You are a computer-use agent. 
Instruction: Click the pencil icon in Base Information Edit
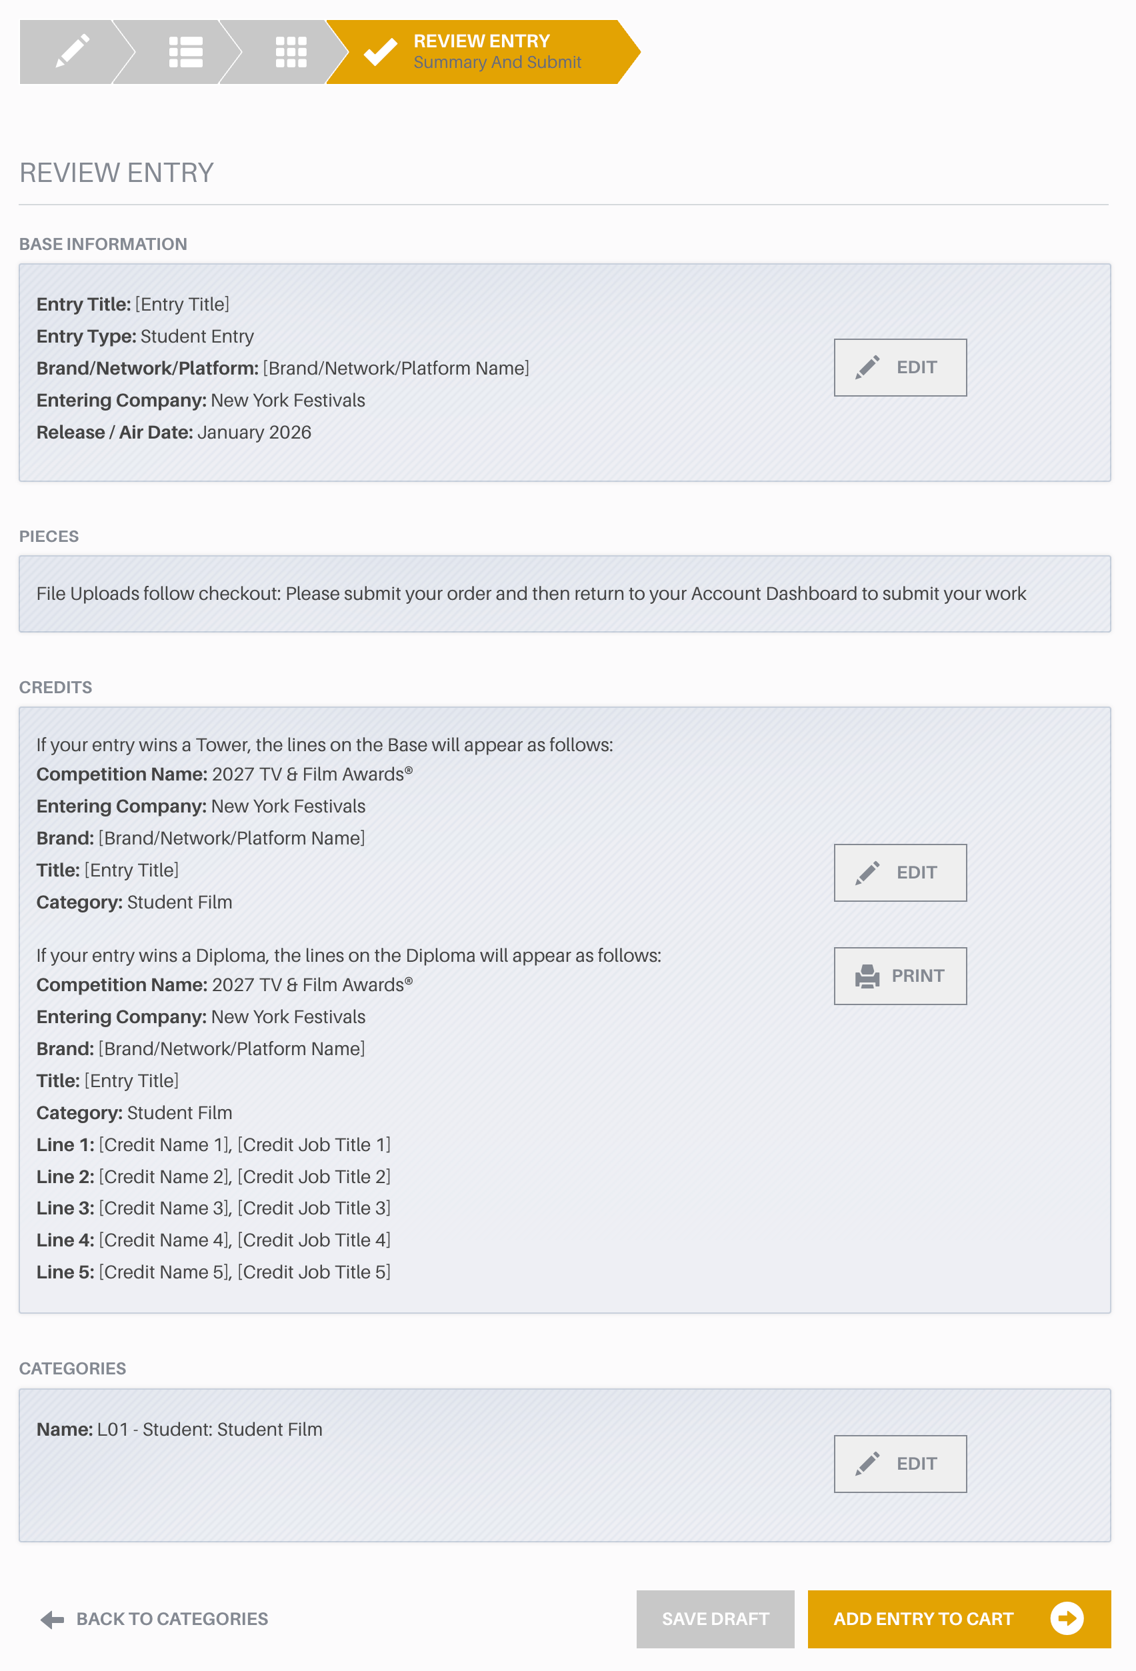coord(867,367)
